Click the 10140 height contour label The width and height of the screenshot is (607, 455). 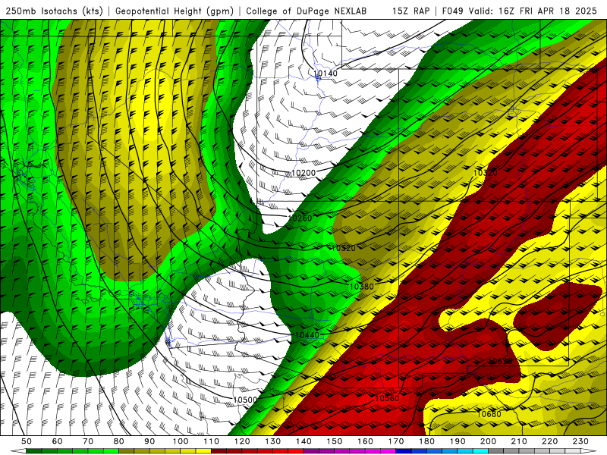pos(326,74)
